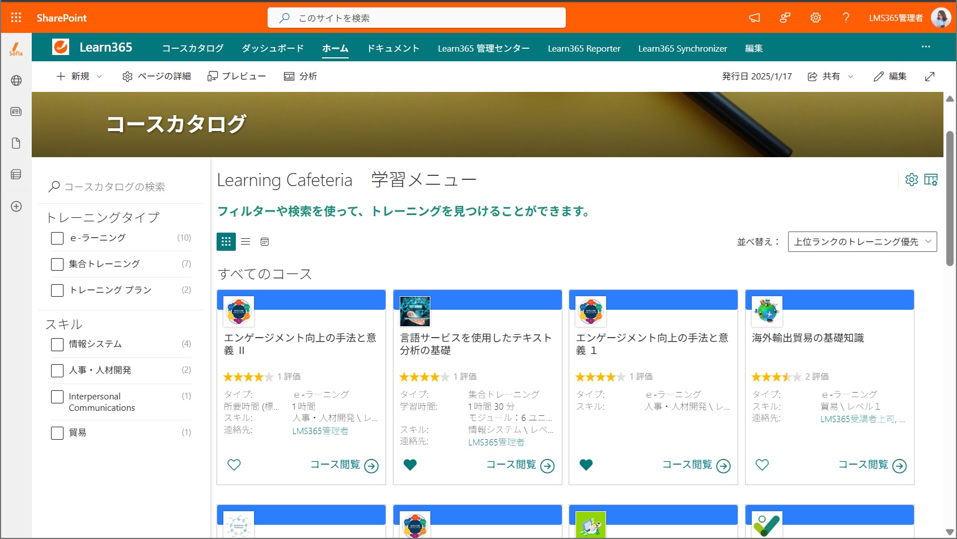Open the ドキュメント nav tab
The image size is (957, 539).
point(393,48)
